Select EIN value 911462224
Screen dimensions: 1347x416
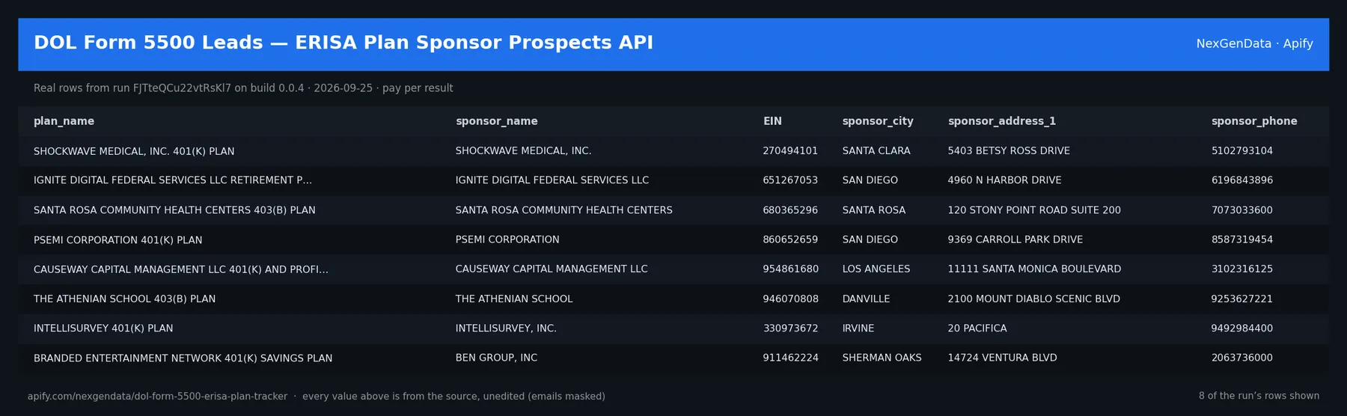[790, 358]
